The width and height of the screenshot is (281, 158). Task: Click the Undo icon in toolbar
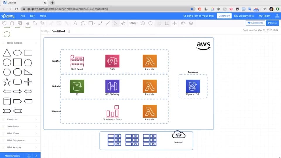pyautogui.click(x=4, y=23)
